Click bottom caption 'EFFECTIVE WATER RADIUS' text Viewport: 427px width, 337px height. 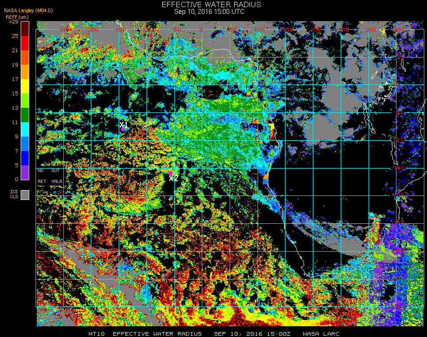[157, 334]
